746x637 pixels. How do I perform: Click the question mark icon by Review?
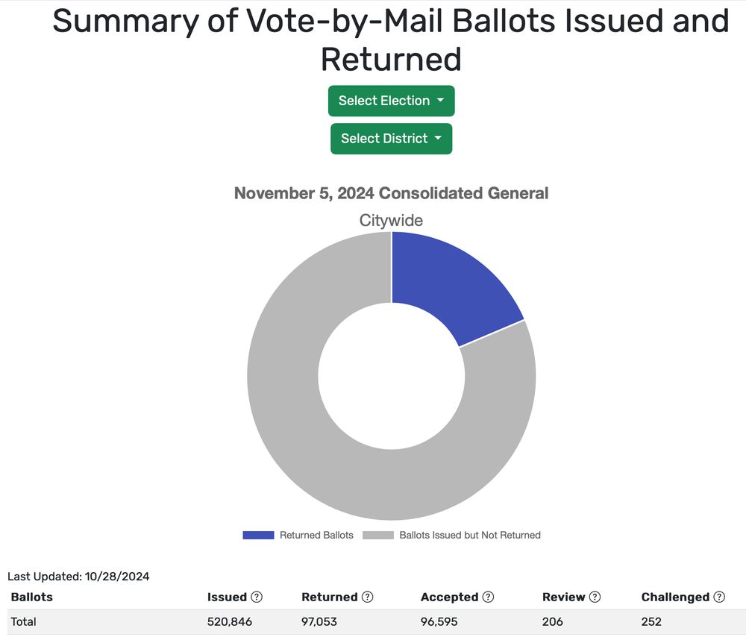595,597
